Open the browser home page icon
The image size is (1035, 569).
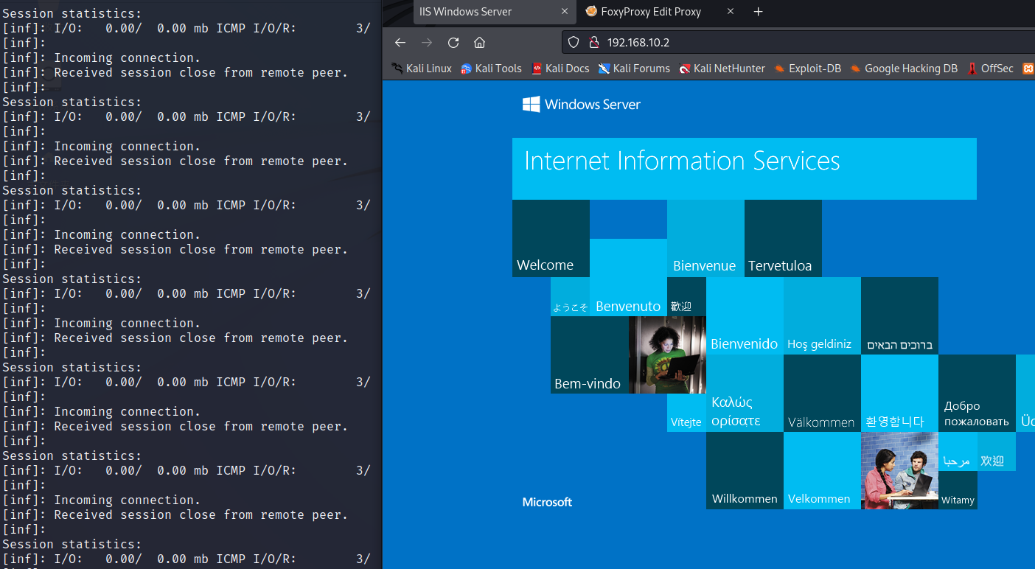click(x=479, y=42)
